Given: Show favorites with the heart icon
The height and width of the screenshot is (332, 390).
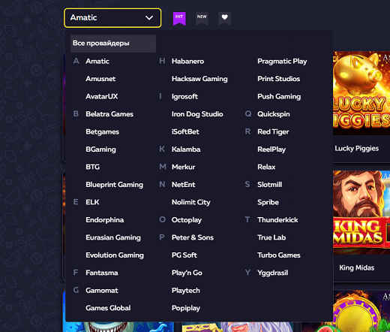Looking at the screenshot, I should coord(224,18).
